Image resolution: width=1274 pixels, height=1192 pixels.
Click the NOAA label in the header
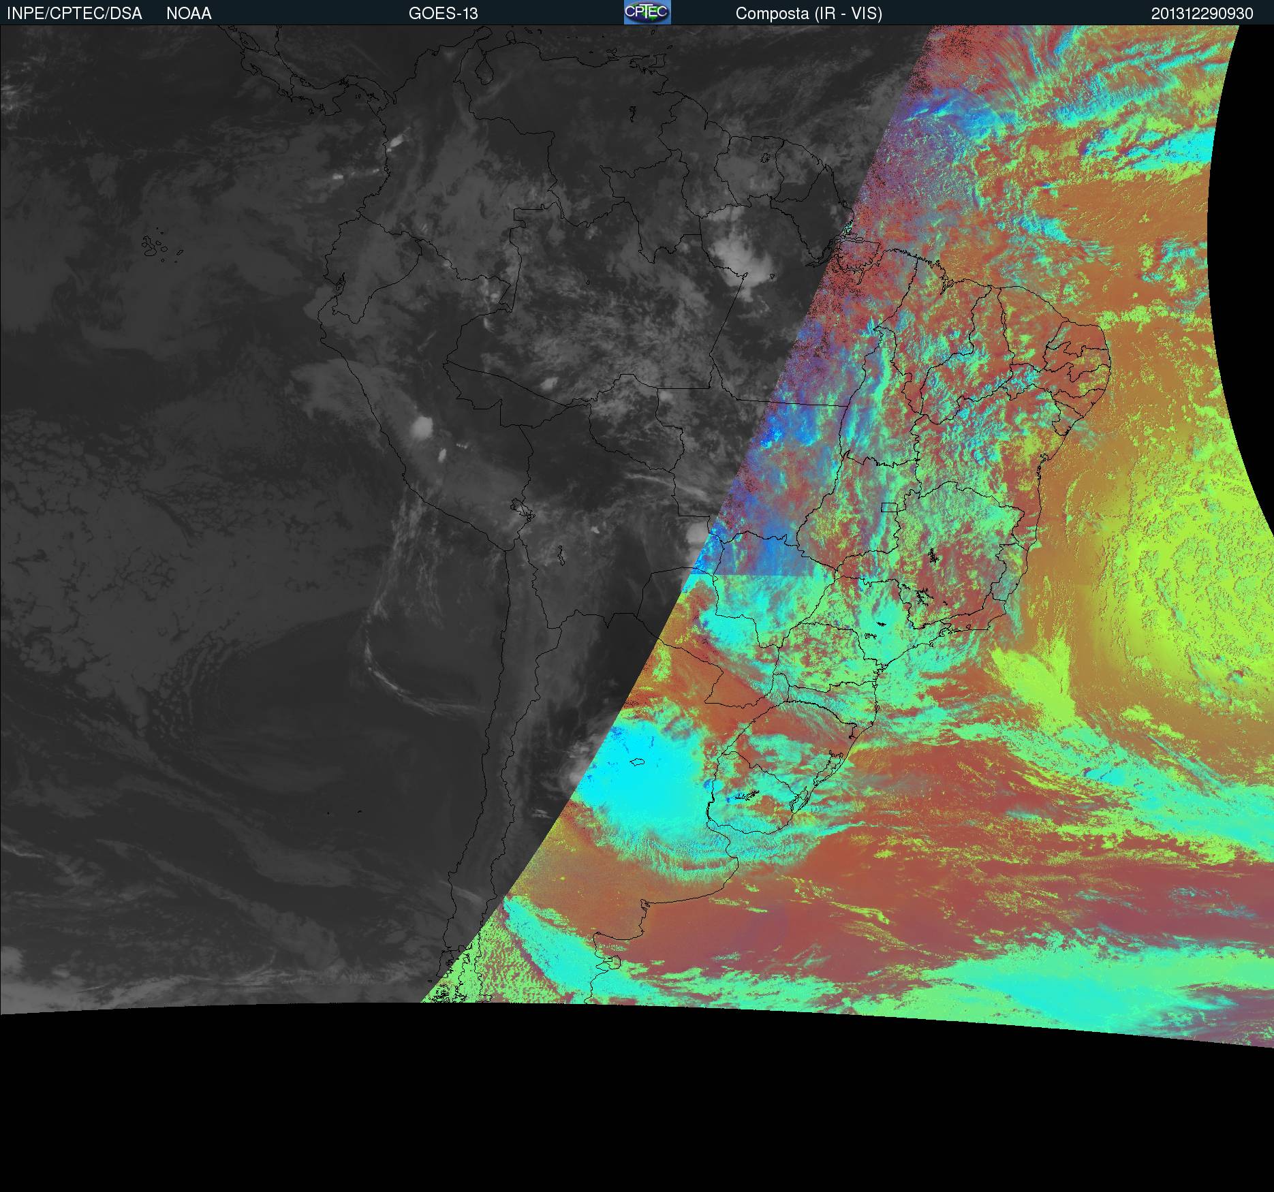pos(189,14)
